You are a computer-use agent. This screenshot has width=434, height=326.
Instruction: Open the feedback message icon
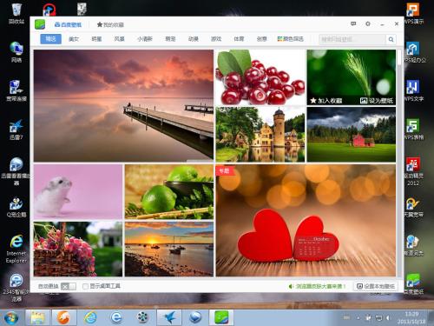click(x=353, y=23)
